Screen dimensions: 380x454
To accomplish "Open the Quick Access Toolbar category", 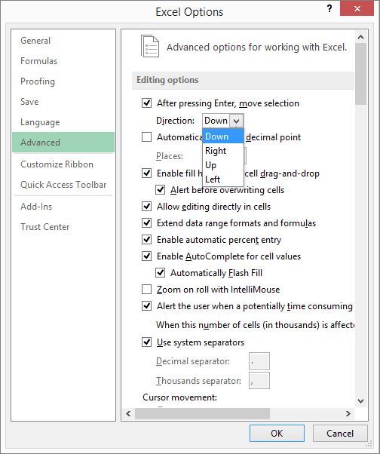I will (63, 185).
